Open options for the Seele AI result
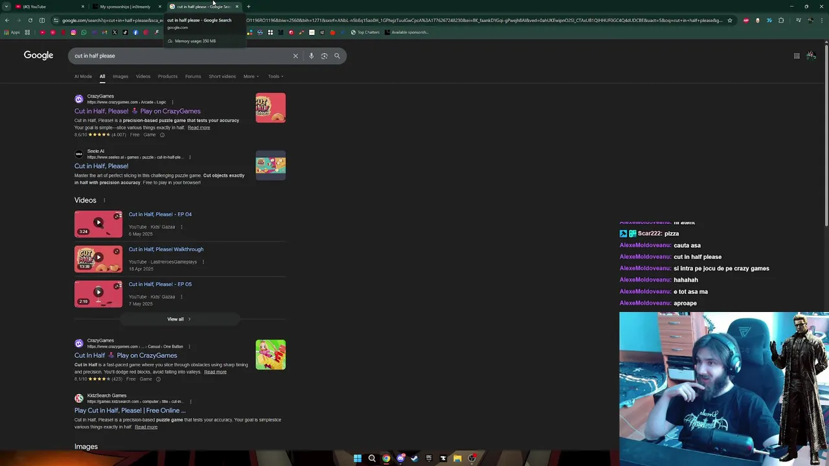This screenshot has width=829, height=466. coord(190,157)
